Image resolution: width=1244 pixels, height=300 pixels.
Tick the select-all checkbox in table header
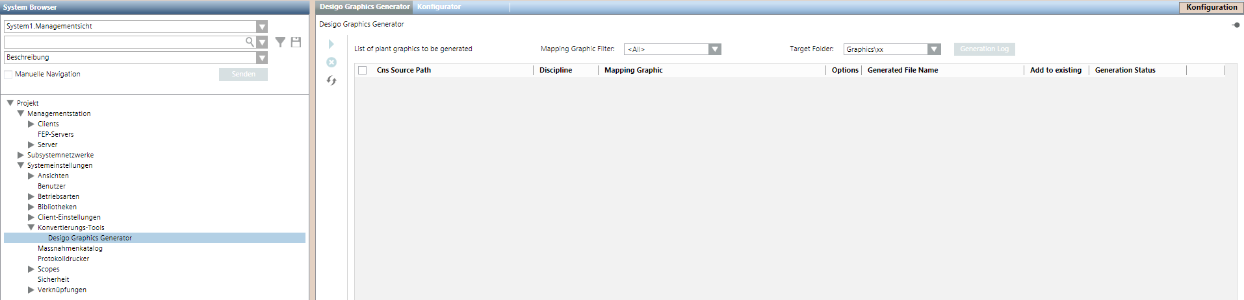(363, 70)
